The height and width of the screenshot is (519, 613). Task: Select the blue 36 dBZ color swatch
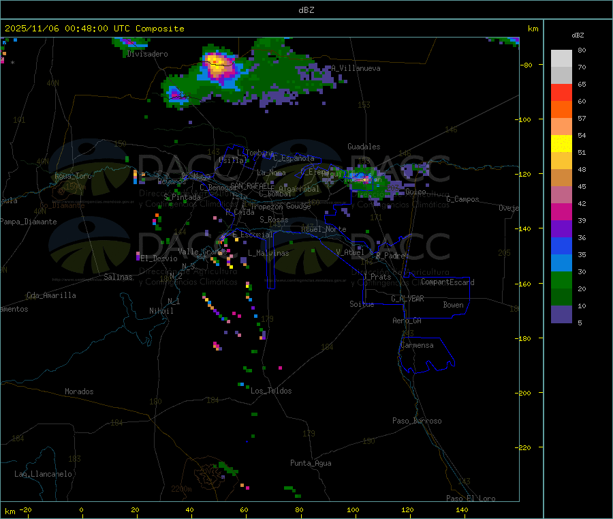[561, 246]
